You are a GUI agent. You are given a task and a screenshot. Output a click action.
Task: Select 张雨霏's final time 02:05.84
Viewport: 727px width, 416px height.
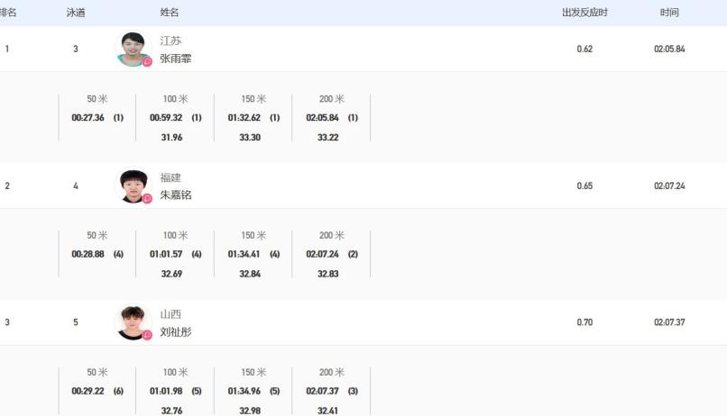click(x=669, y=49)
